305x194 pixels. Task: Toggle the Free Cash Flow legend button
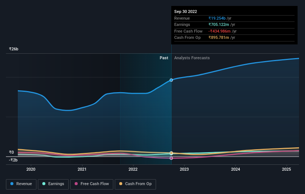[x=92, y=184]
